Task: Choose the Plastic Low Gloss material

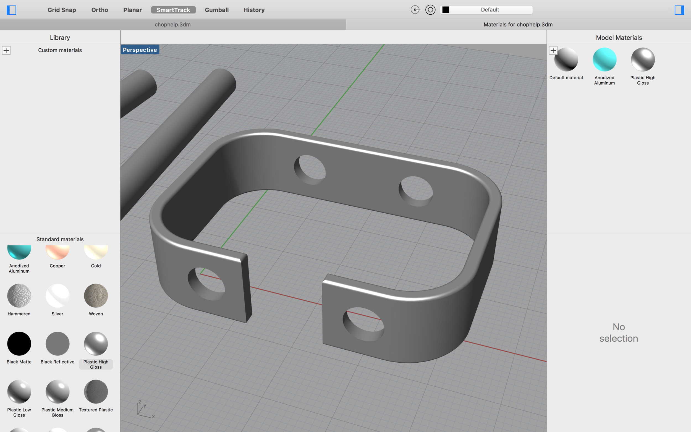Action: (19, 391)
